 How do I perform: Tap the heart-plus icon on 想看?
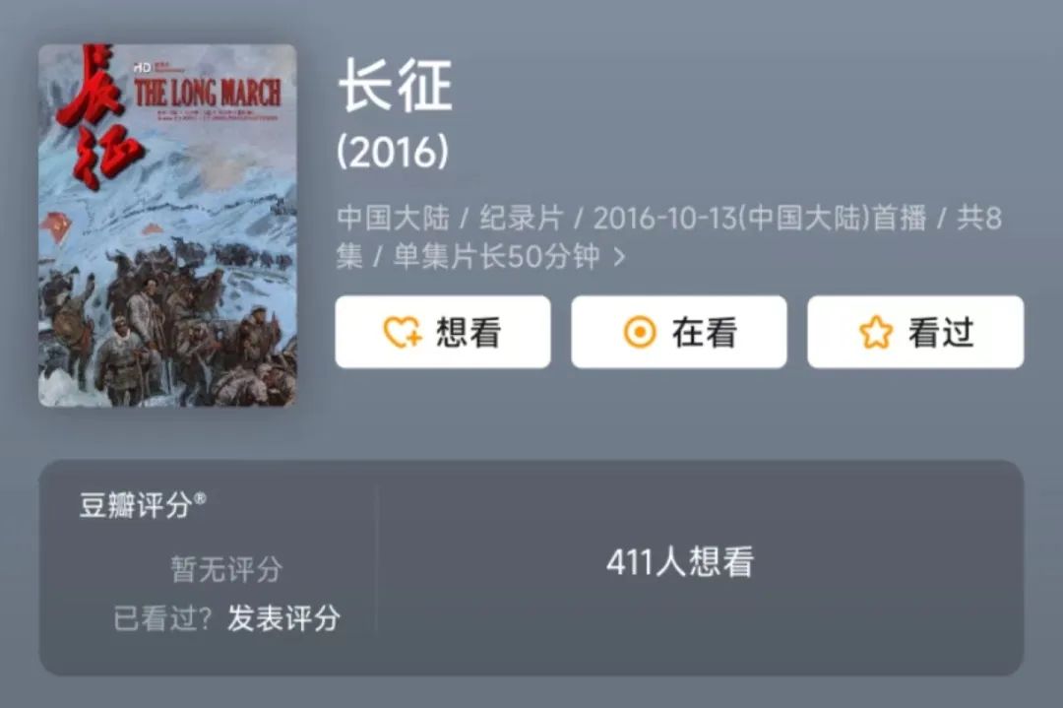(403, 332)
